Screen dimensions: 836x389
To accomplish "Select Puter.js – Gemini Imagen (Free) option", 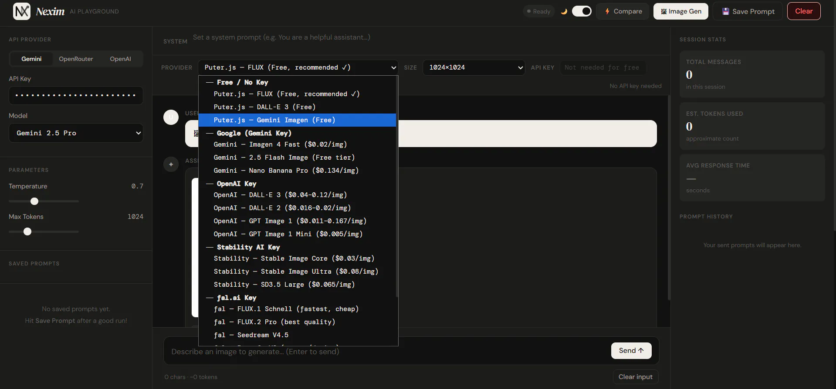I will (297, 120).
